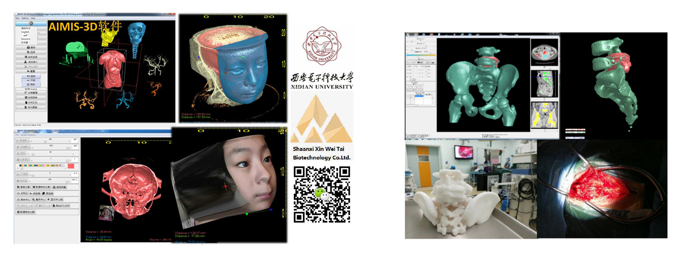Click the axial CT slice view in pelvis window
This screenshot has height=255, width=681.
pos(545,51)
